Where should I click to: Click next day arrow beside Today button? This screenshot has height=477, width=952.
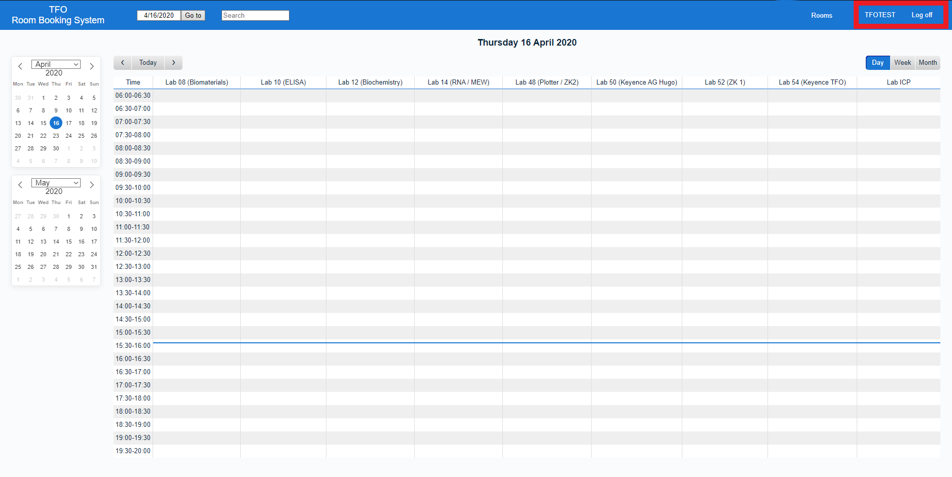[173, 63]
